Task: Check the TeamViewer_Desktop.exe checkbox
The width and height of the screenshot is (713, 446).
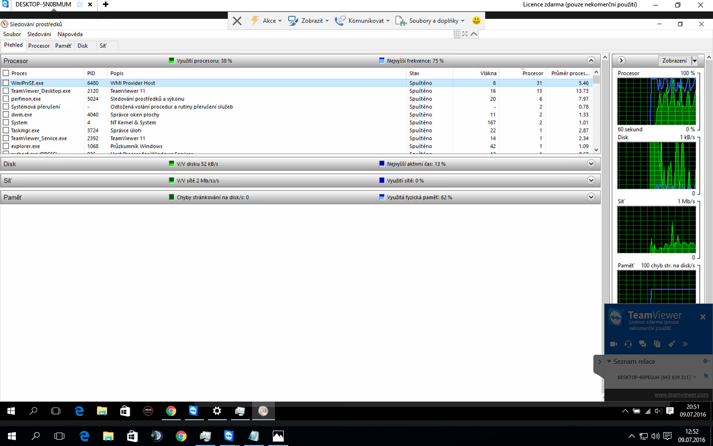Action: tap(6, 91)
